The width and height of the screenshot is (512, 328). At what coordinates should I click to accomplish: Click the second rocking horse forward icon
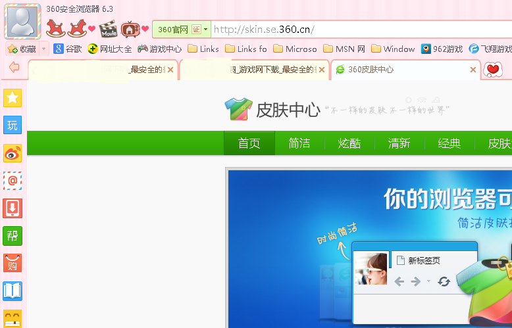coord(77,28)
